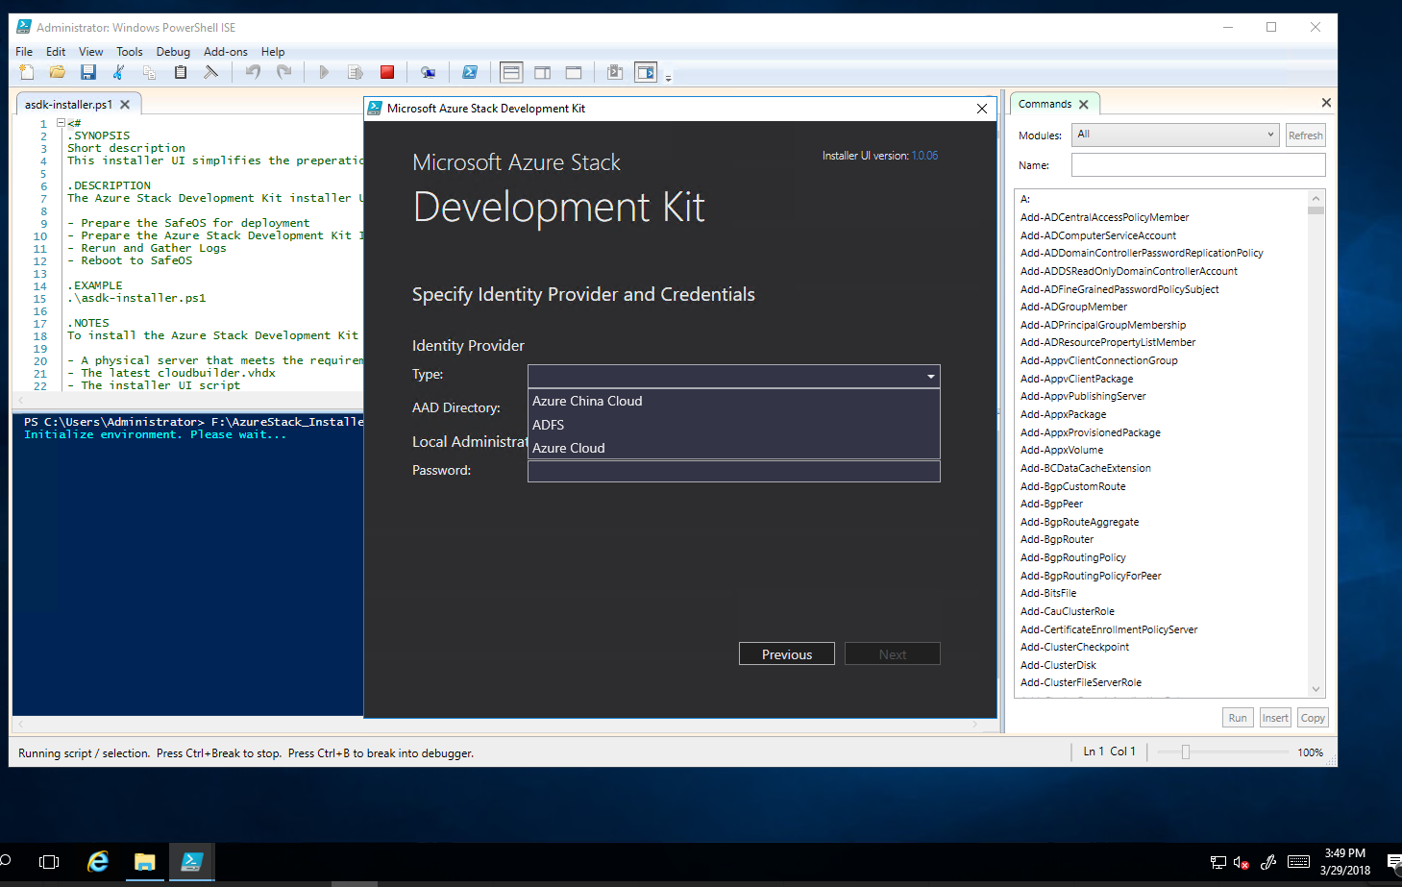Save the script using the floppy disk icon
The height and width of the screenshot is (887, 1402).
(88, 72)
